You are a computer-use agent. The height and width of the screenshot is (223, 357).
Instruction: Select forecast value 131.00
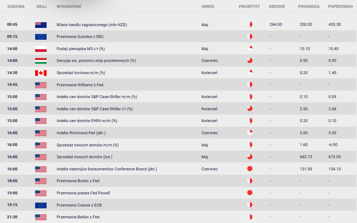click(306, 169)
